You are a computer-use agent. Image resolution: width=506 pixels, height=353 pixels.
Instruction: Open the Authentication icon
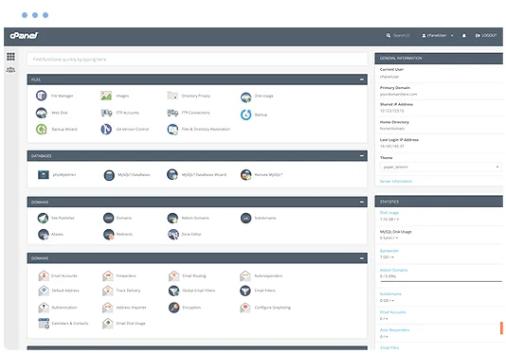click(44, 308)
